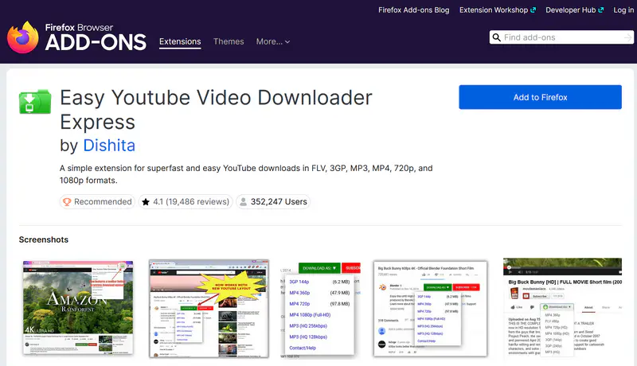Click the star rating icon

146,201
